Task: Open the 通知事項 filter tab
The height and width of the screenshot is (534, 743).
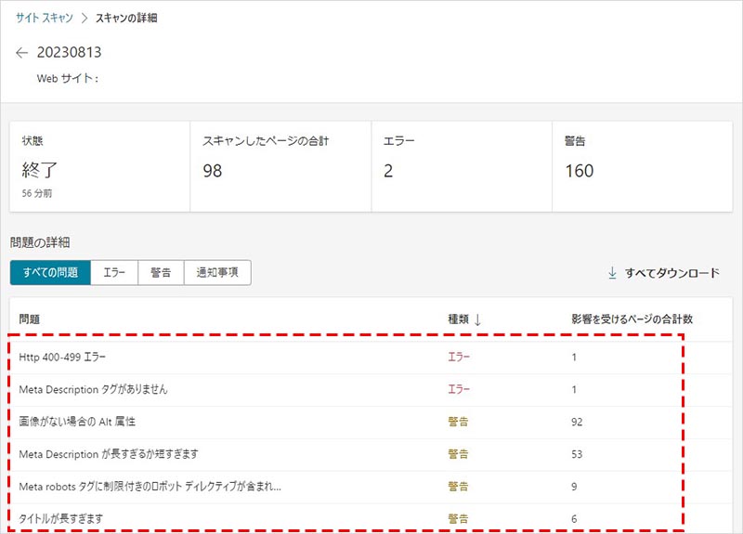Action: [217, 272]
